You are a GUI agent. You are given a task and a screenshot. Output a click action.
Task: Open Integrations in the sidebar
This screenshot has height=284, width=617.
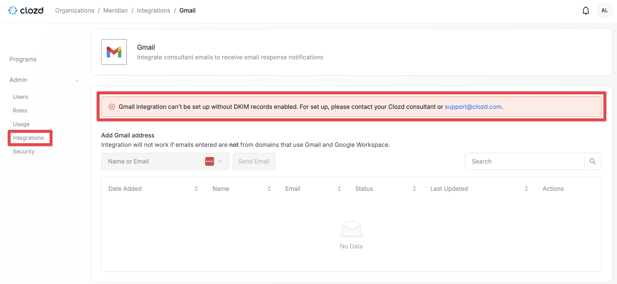tap(28, 138)
